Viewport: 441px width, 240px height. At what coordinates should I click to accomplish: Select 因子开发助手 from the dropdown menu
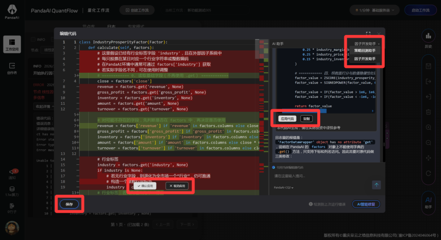(x=365, y=59)
